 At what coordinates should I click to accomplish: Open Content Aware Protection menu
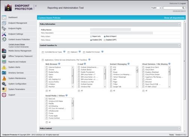[19, 40]
